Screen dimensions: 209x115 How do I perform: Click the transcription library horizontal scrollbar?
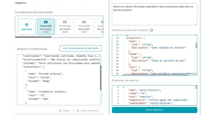[33, 37]
